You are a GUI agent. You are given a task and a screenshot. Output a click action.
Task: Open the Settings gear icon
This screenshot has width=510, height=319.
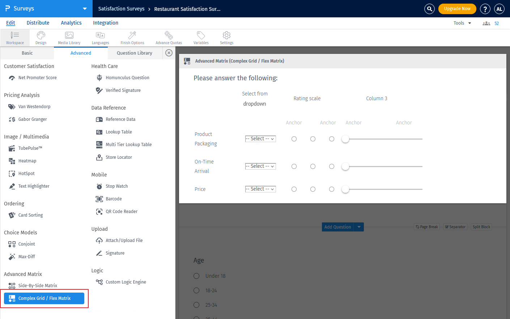(x=226, y=35)
